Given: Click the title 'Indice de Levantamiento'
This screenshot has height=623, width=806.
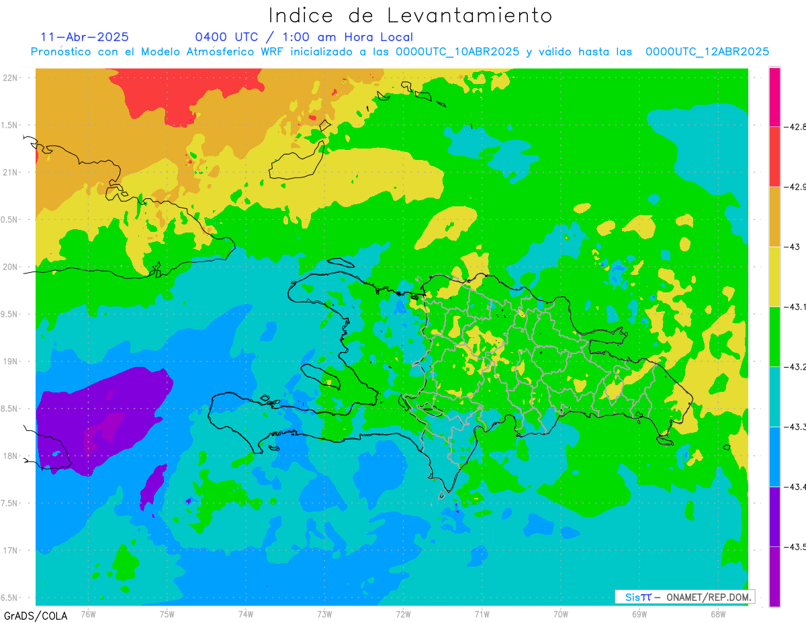Looking at the screenshot, I should (x=410, y=15).
